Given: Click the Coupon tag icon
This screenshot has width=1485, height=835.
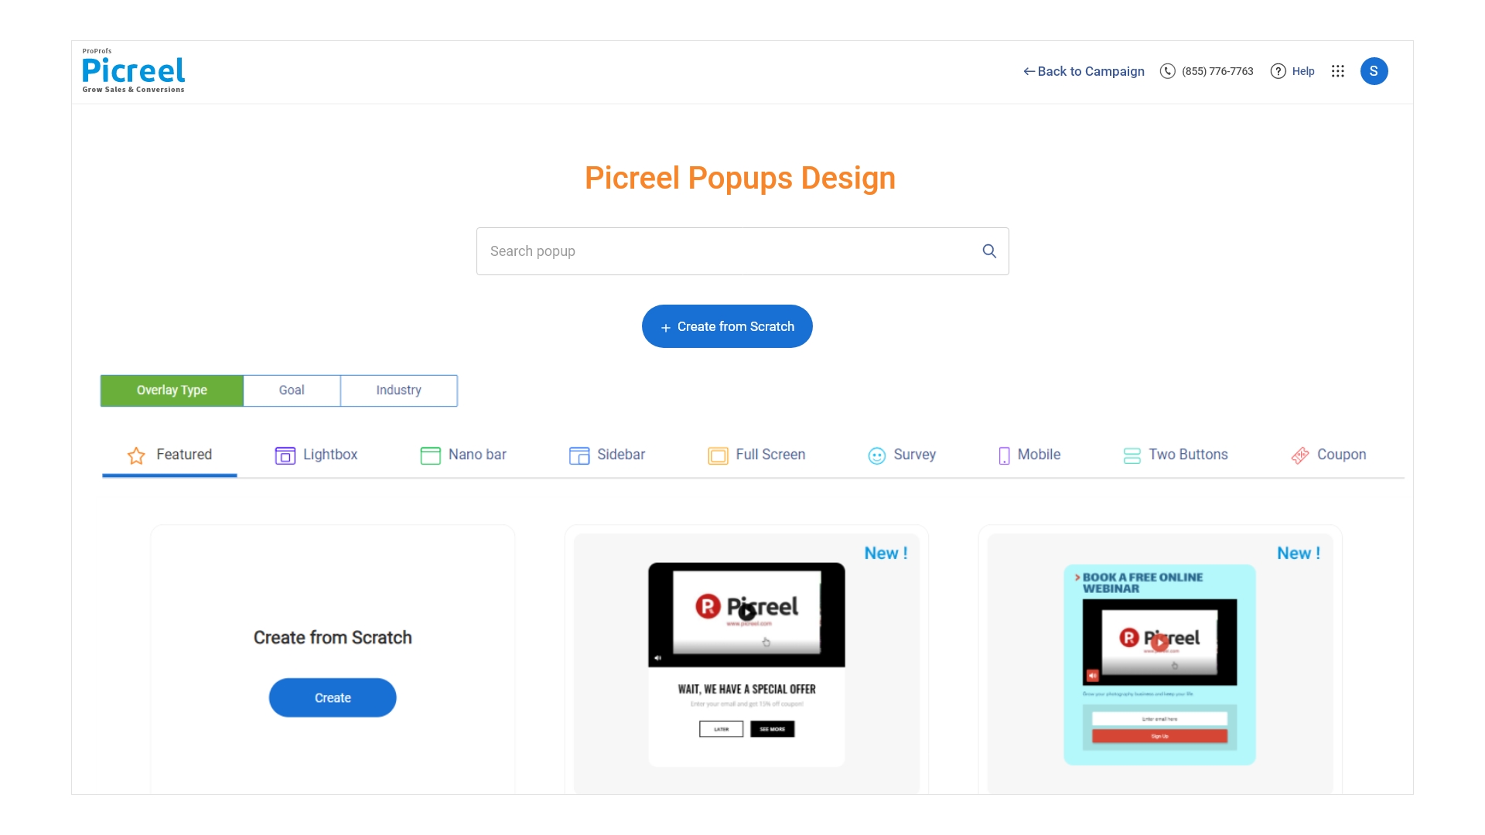Looking at the screenshot, I should point(1300,455).
